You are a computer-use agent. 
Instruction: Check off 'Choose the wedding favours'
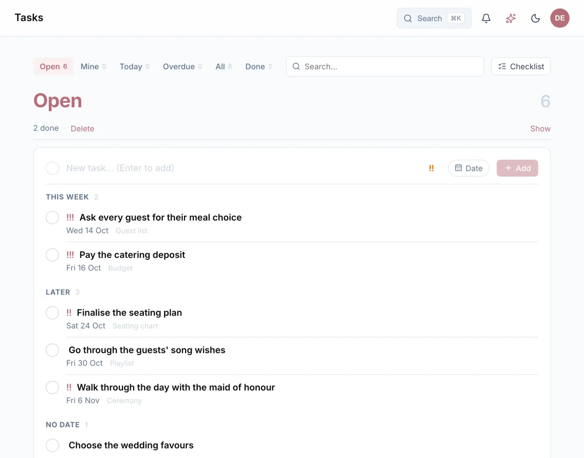(52, 445)
